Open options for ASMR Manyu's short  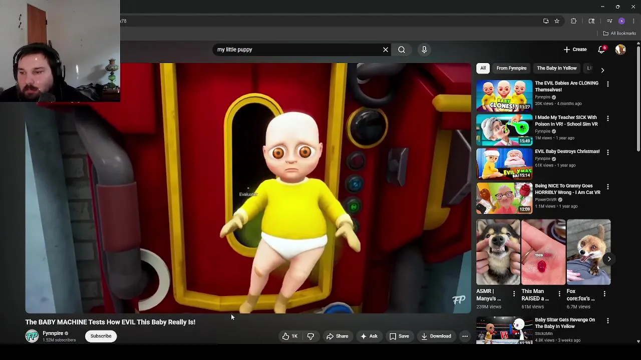click(514, 294)
